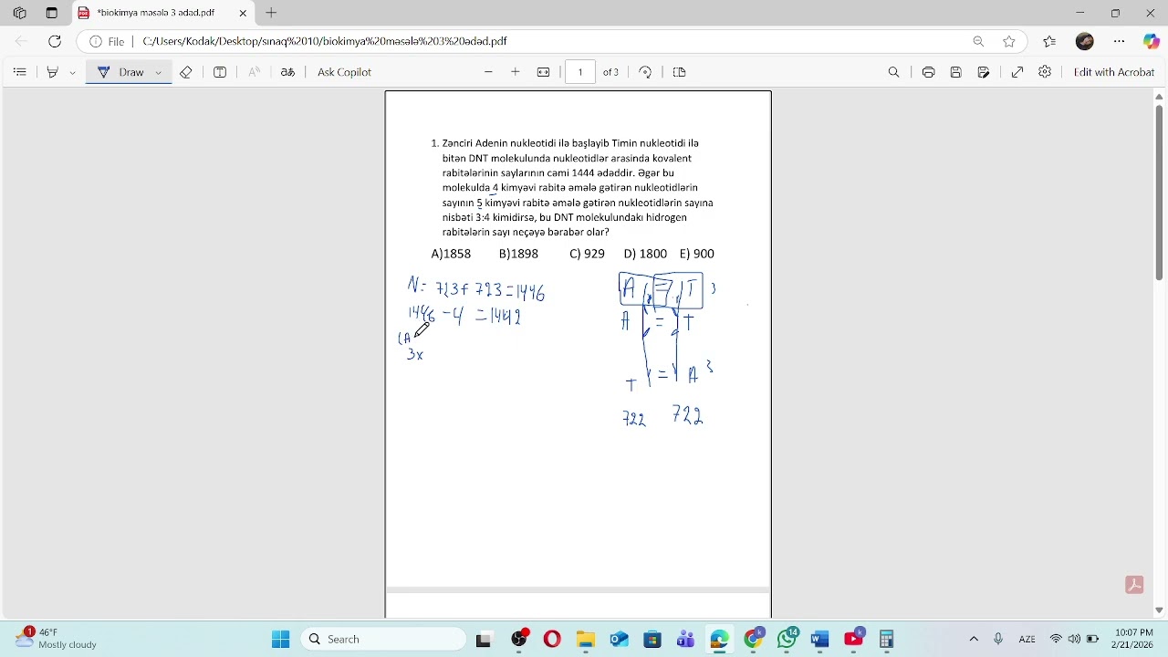
Task: Click the address bar URL
Action: pyautogui.click(x=324, y=41)
